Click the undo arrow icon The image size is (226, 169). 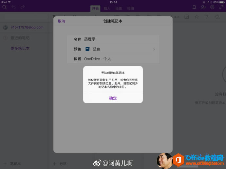pyautogui.click(x=13, y=7)
